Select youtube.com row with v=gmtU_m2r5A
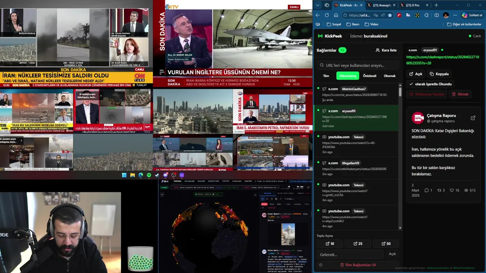The width and height of the screenshot is (486, 273). pyautogui.click(x=356, y=192)
